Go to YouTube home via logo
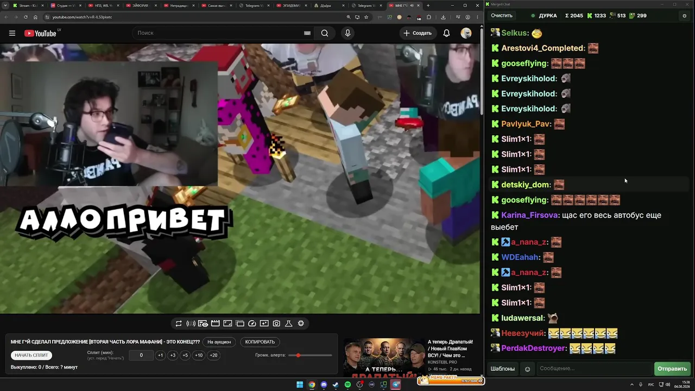695x391 pixels. (x=41, y=33)
